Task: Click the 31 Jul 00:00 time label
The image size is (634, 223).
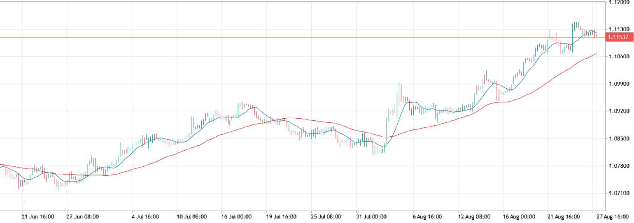Action: click(x=371, y=216)
